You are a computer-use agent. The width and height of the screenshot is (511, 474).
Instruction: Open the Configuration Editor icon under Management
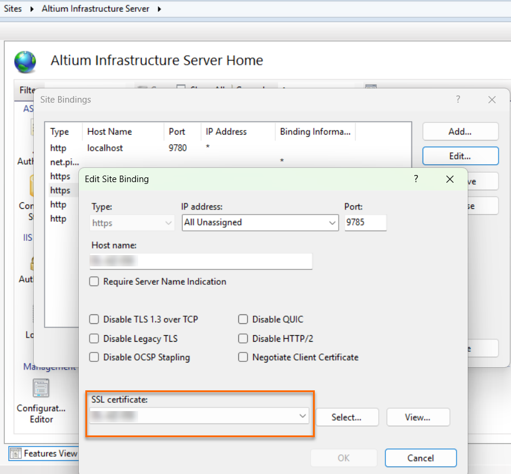tap(41, 389)
